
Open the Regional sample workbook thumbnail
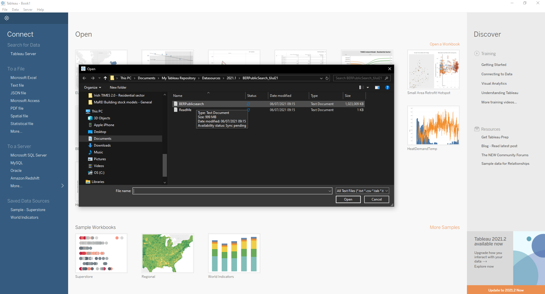coord(168,253)
